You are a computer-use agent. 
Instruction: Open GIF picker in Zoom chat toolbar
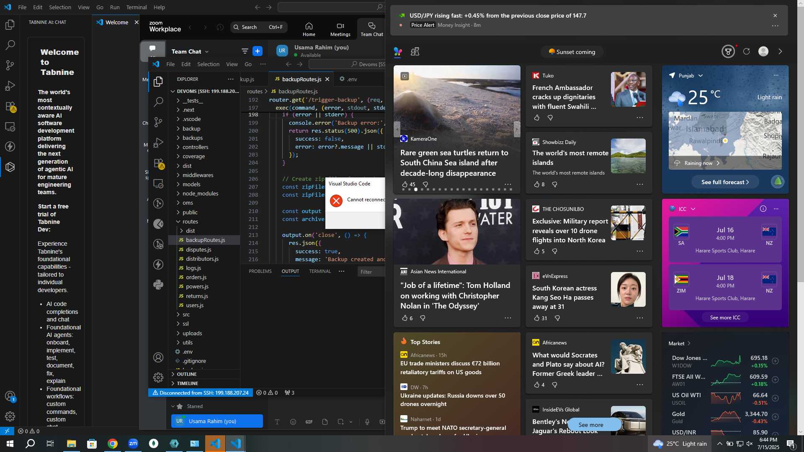coord(309,422)
